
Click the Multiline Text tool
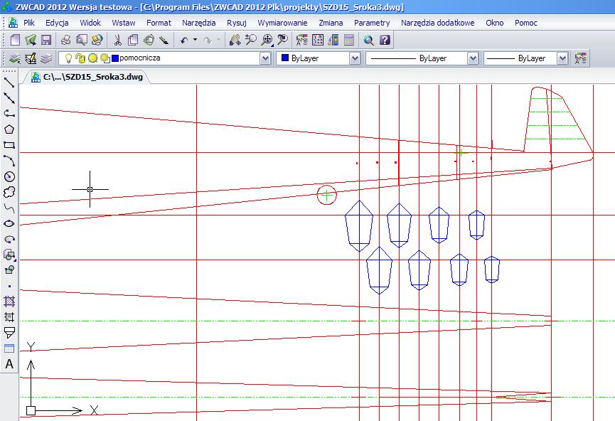coord(9,364)
